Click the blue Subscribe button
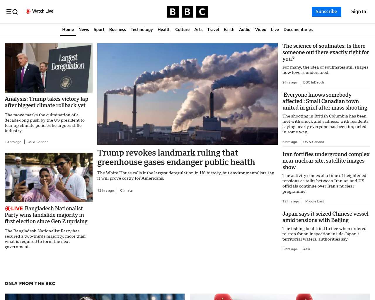Viewport: 375px width, 300px height. coord(326,12)
